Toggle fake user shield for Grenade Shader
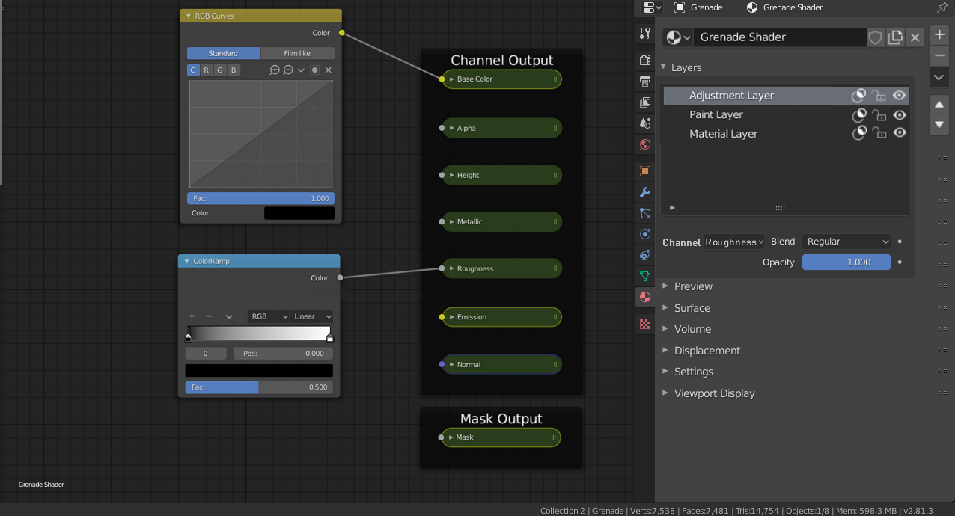Image resolution: width=955 pixels, height=516 pixels. (876, 37)
